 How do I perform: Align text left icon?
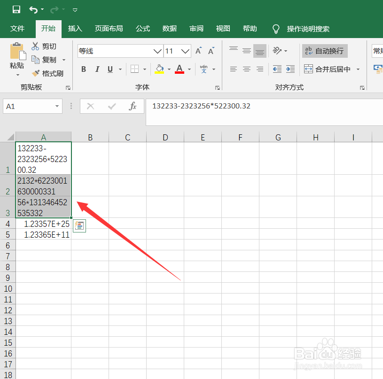coord(234,70)
